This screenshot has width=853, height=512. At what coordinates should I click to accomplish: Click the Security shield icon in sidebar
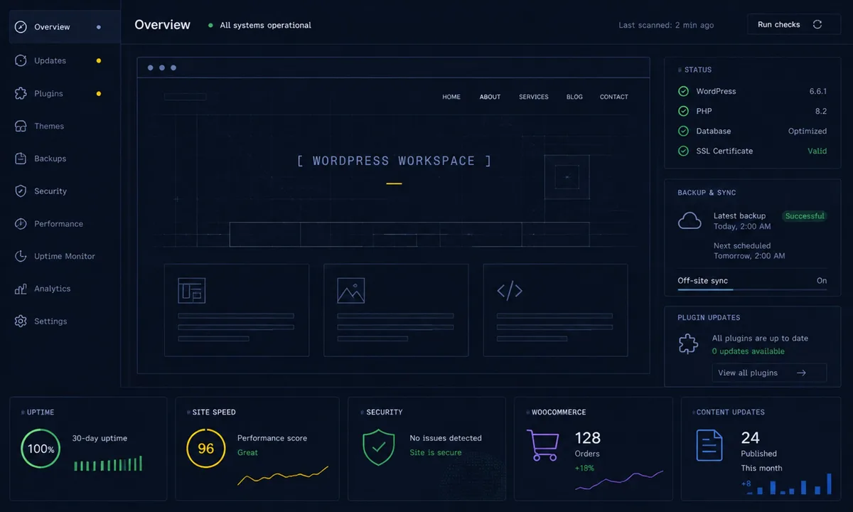pyautogui.click(x=21, y=191)
